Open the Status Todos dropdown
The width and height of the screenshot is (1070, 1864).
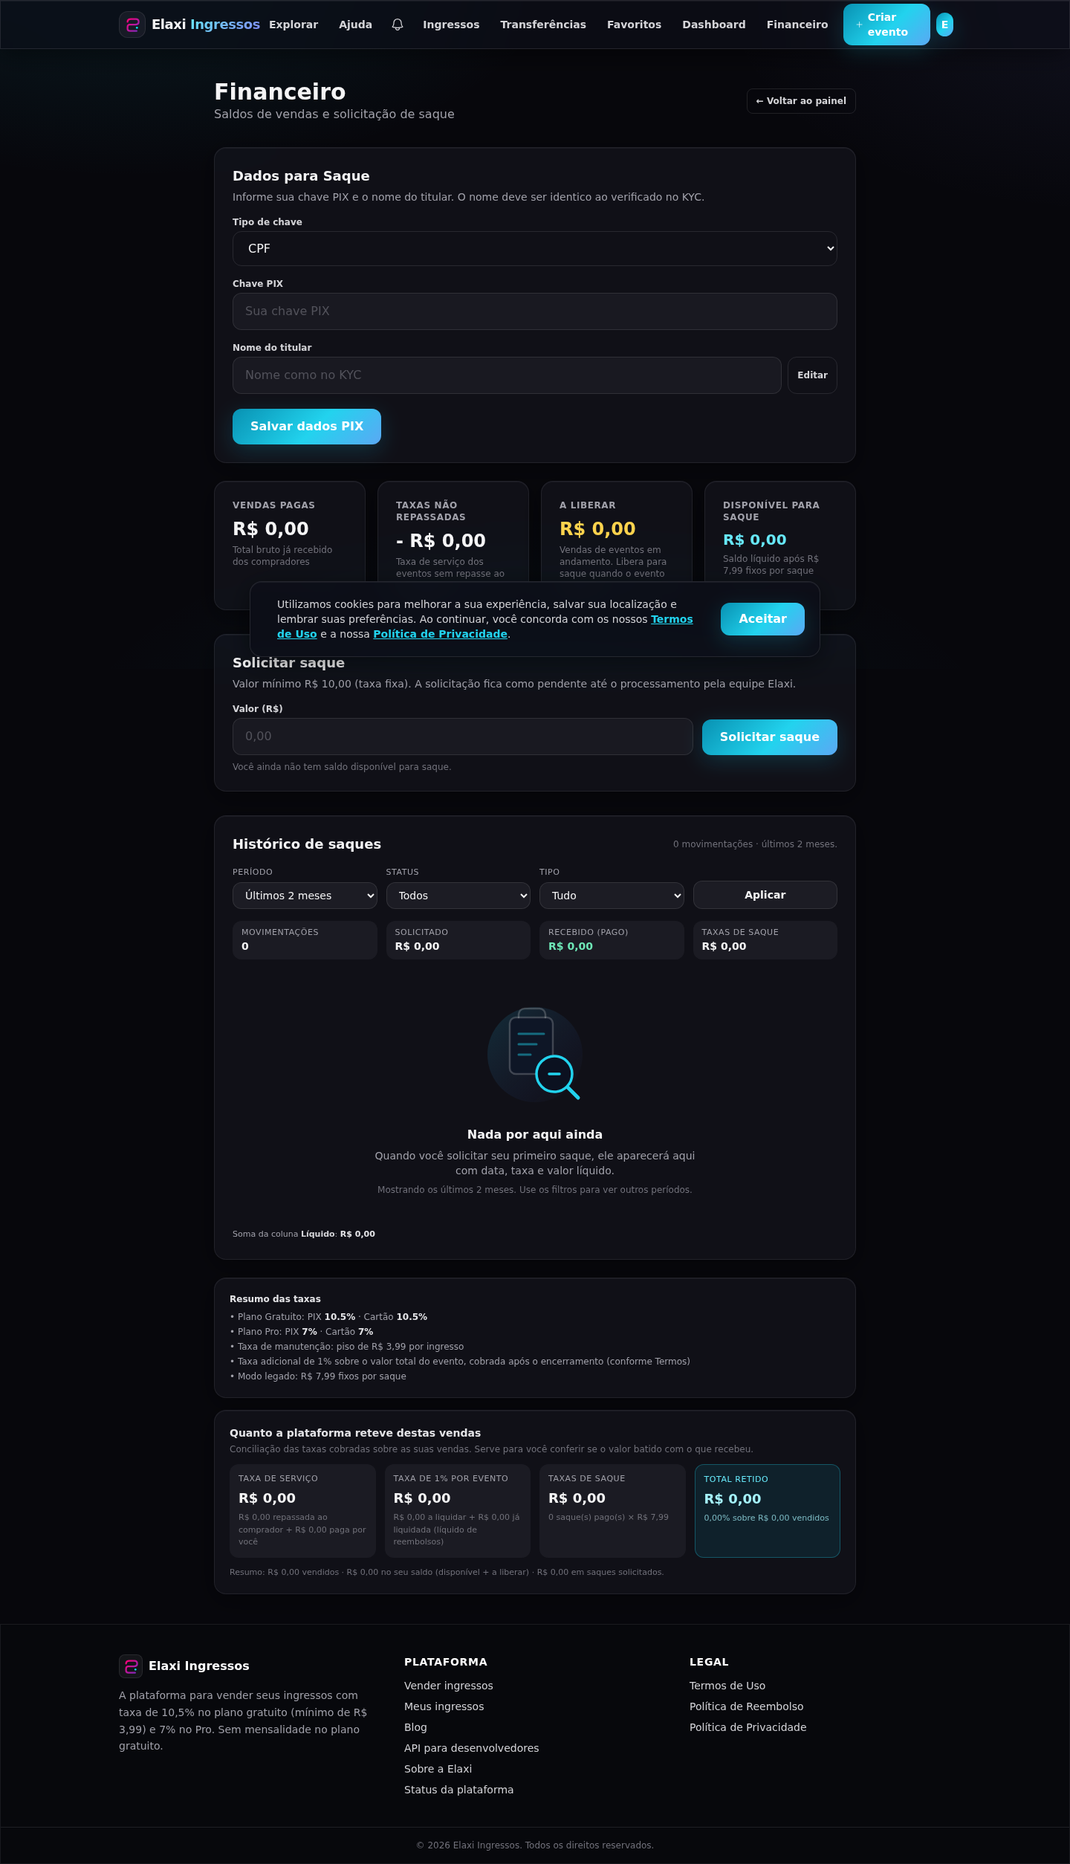click(x=458, y=896)
